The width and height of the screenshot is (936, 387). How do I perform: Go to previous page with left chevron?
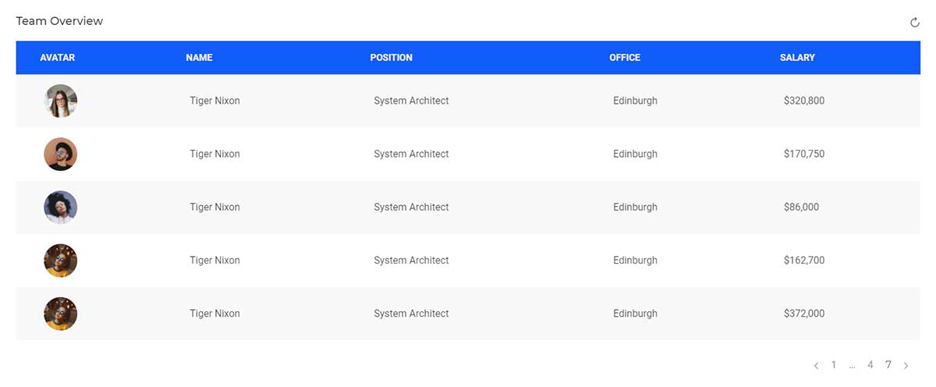pyautogui.click(x=816, y=365)
